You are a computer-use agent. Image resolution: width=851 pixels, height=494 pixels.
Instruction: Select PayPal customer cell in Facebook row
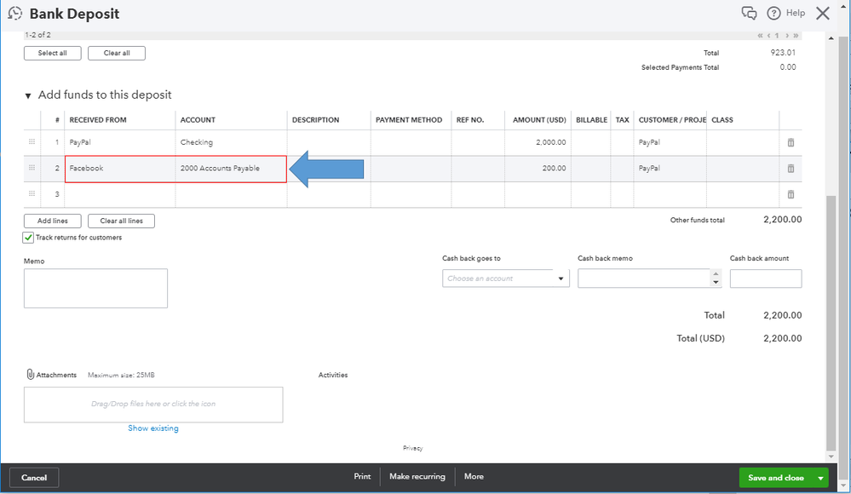pyautogui.click(x=670, y=169)
